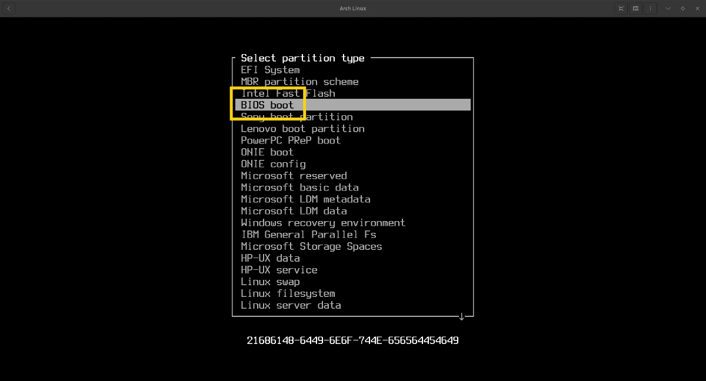Click the back arrow in the header bar
706x381 pixels.
point(8,8)
